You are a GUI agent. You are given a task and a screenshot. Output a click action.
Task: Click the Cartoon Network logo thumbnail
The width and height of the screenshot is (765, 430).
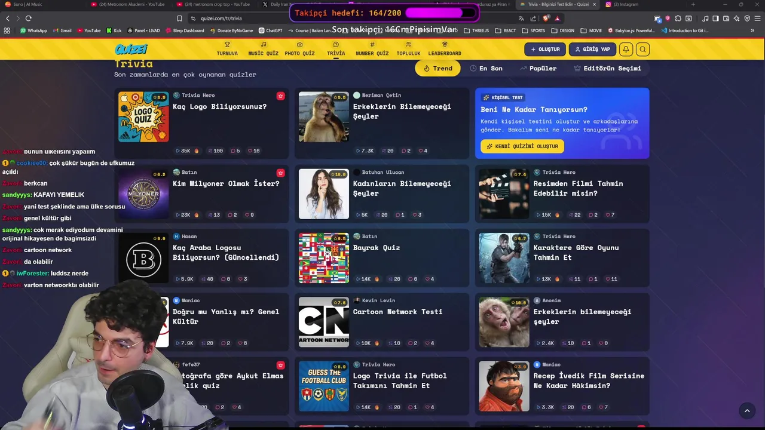point(324,322)
